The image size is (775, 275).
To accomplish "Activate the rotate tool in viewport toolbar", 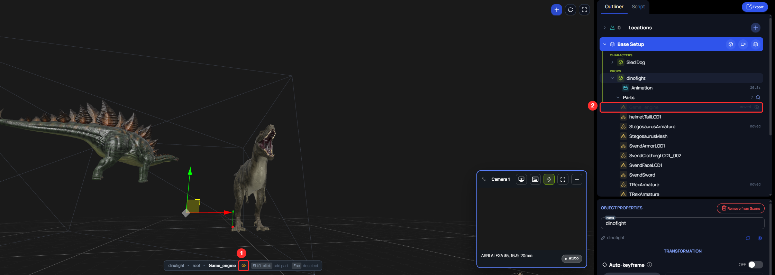I will (571, 10).
